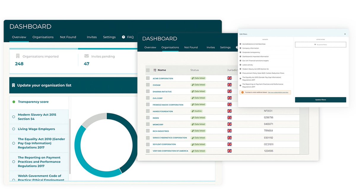Screen dimensions: 356x196
Task: Click the Data linked badge for Acme Corporation
Action: (198, 78)
